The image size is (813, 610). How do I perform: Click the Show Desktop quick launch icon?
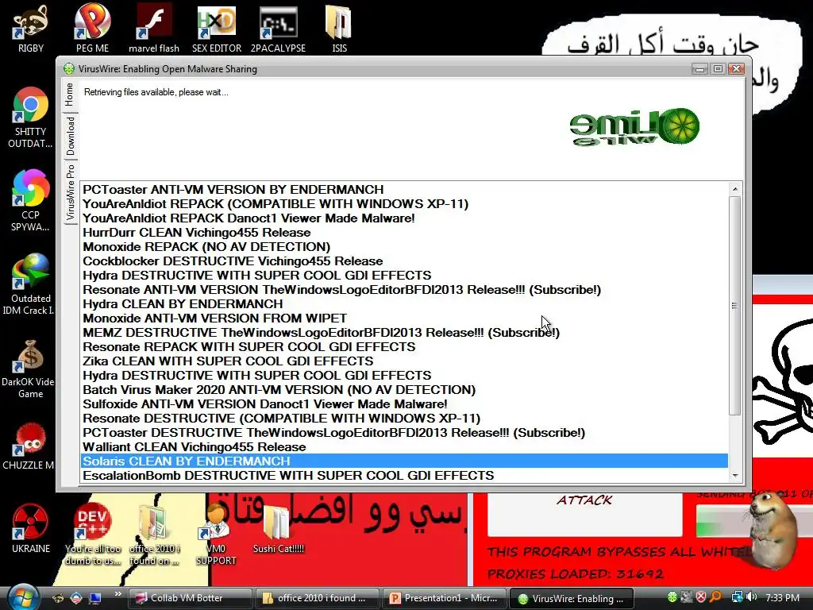point(95,598)
